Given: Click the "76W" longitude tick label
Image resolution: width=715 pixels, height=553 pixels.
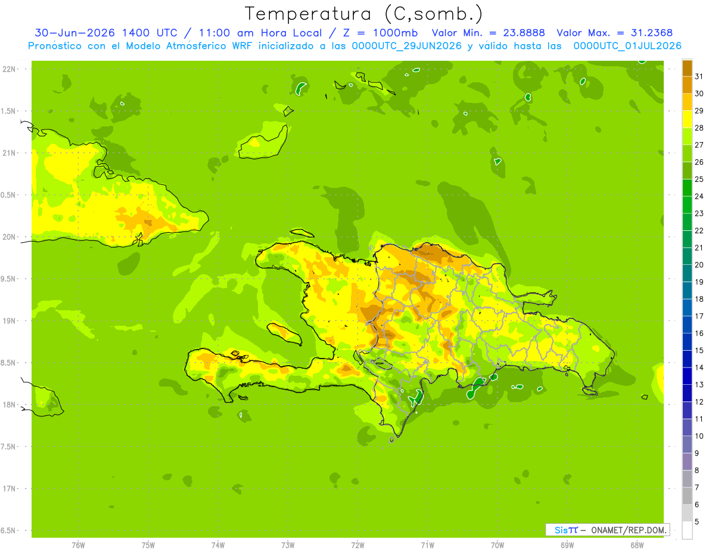Looking at the screenshot, I should (78, 545).
